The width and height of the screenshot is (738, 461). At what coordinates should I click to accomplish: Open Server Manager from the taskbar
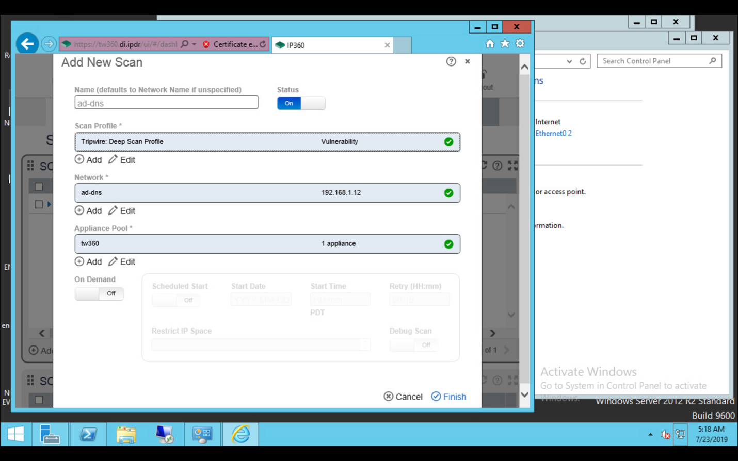pyautogui.click(x=50, y=434)
